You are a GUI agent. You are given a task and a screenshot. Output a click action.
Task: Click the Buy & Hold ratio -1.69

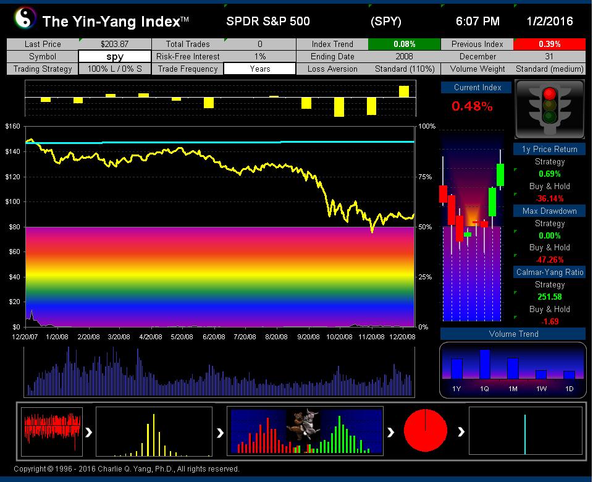click(550, 321)
